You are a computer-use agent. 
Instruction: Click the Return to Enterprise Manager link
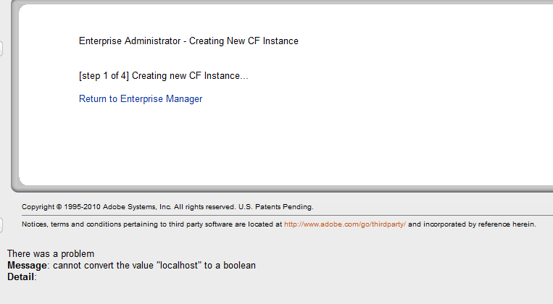click(141, 99)
